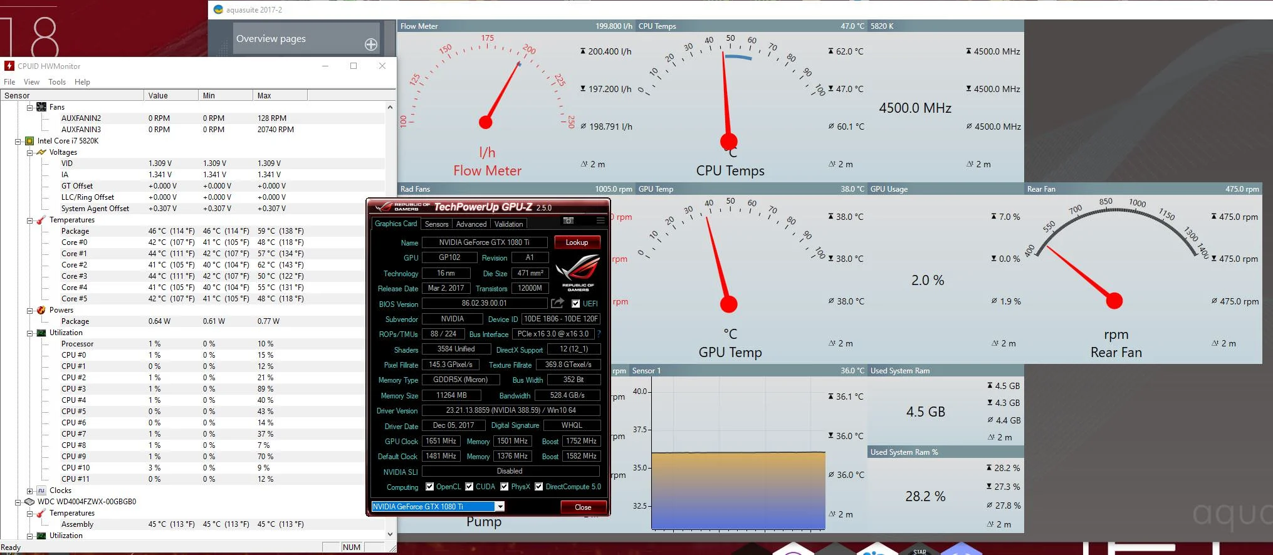Click the Close button in GPU-Z
Viewport: 1273px width, 555px height.
(x=583, y=507)
